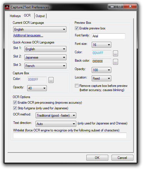Click the Capture Box color field 0080FF
Screen dimensions: 143x169
coord(37,80)
